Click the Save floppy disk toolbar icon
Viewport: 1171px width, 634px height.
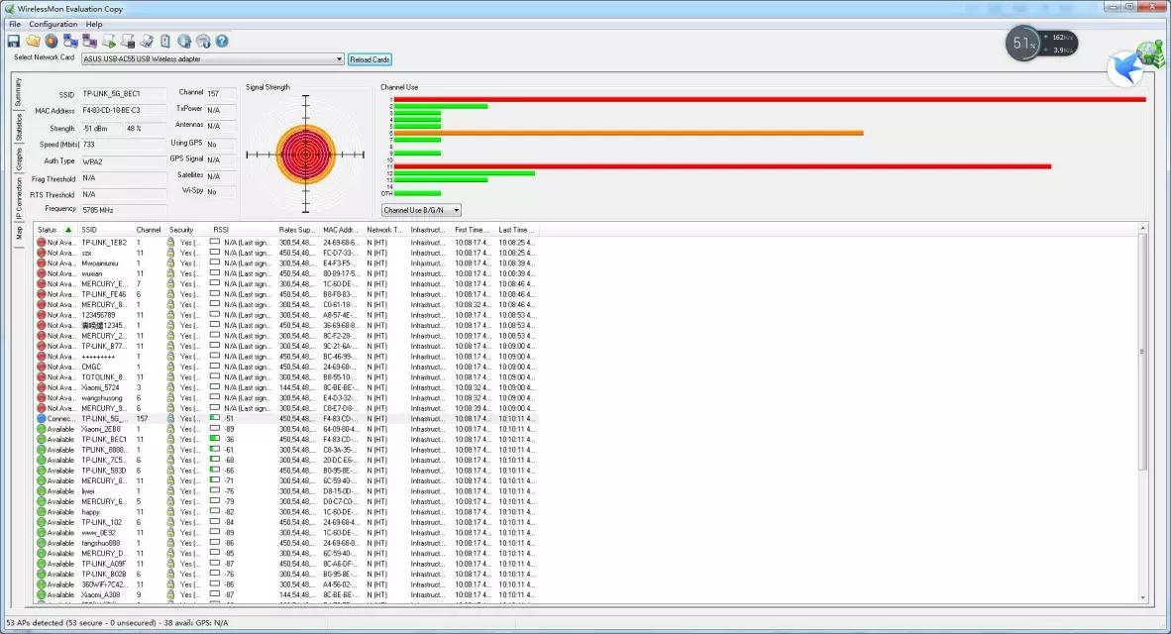14,41
